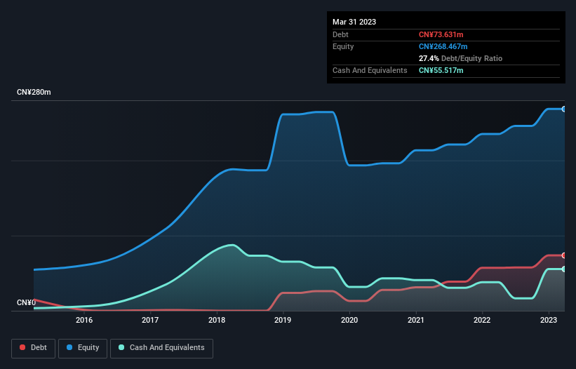Click the 2023 x-axis label

pyautogui.click(x=549, y=320)
